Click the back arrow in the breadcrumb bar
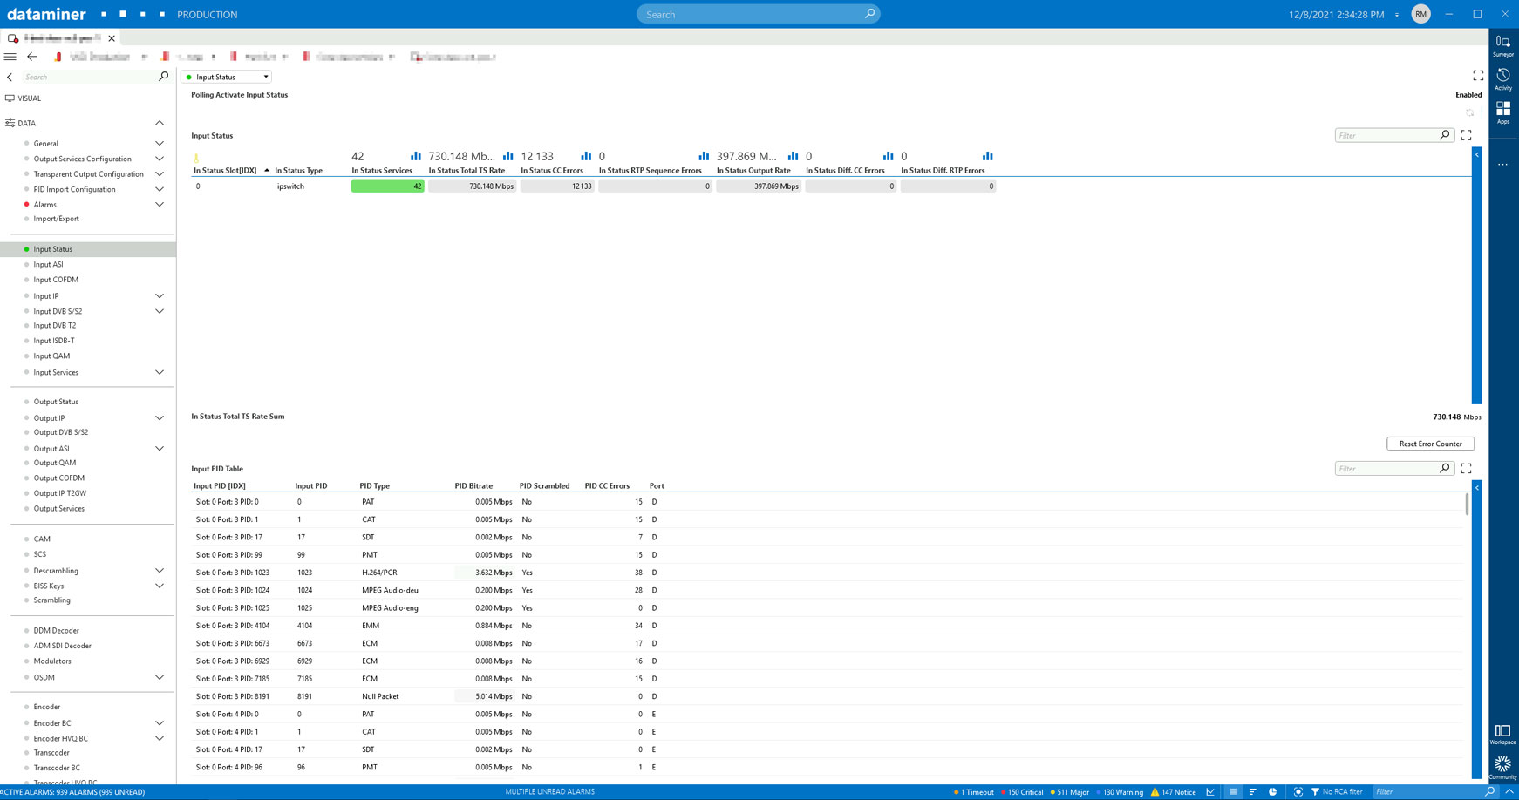Viewport: 1519px width, 800px height. tap(32, 57)
